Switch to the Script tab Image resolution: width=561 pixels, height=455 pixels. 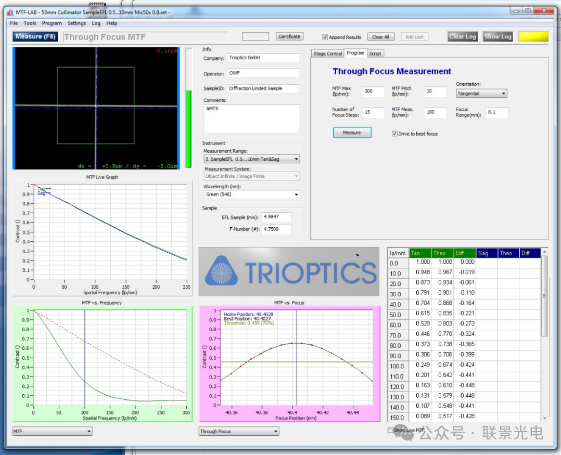point(375,54)
